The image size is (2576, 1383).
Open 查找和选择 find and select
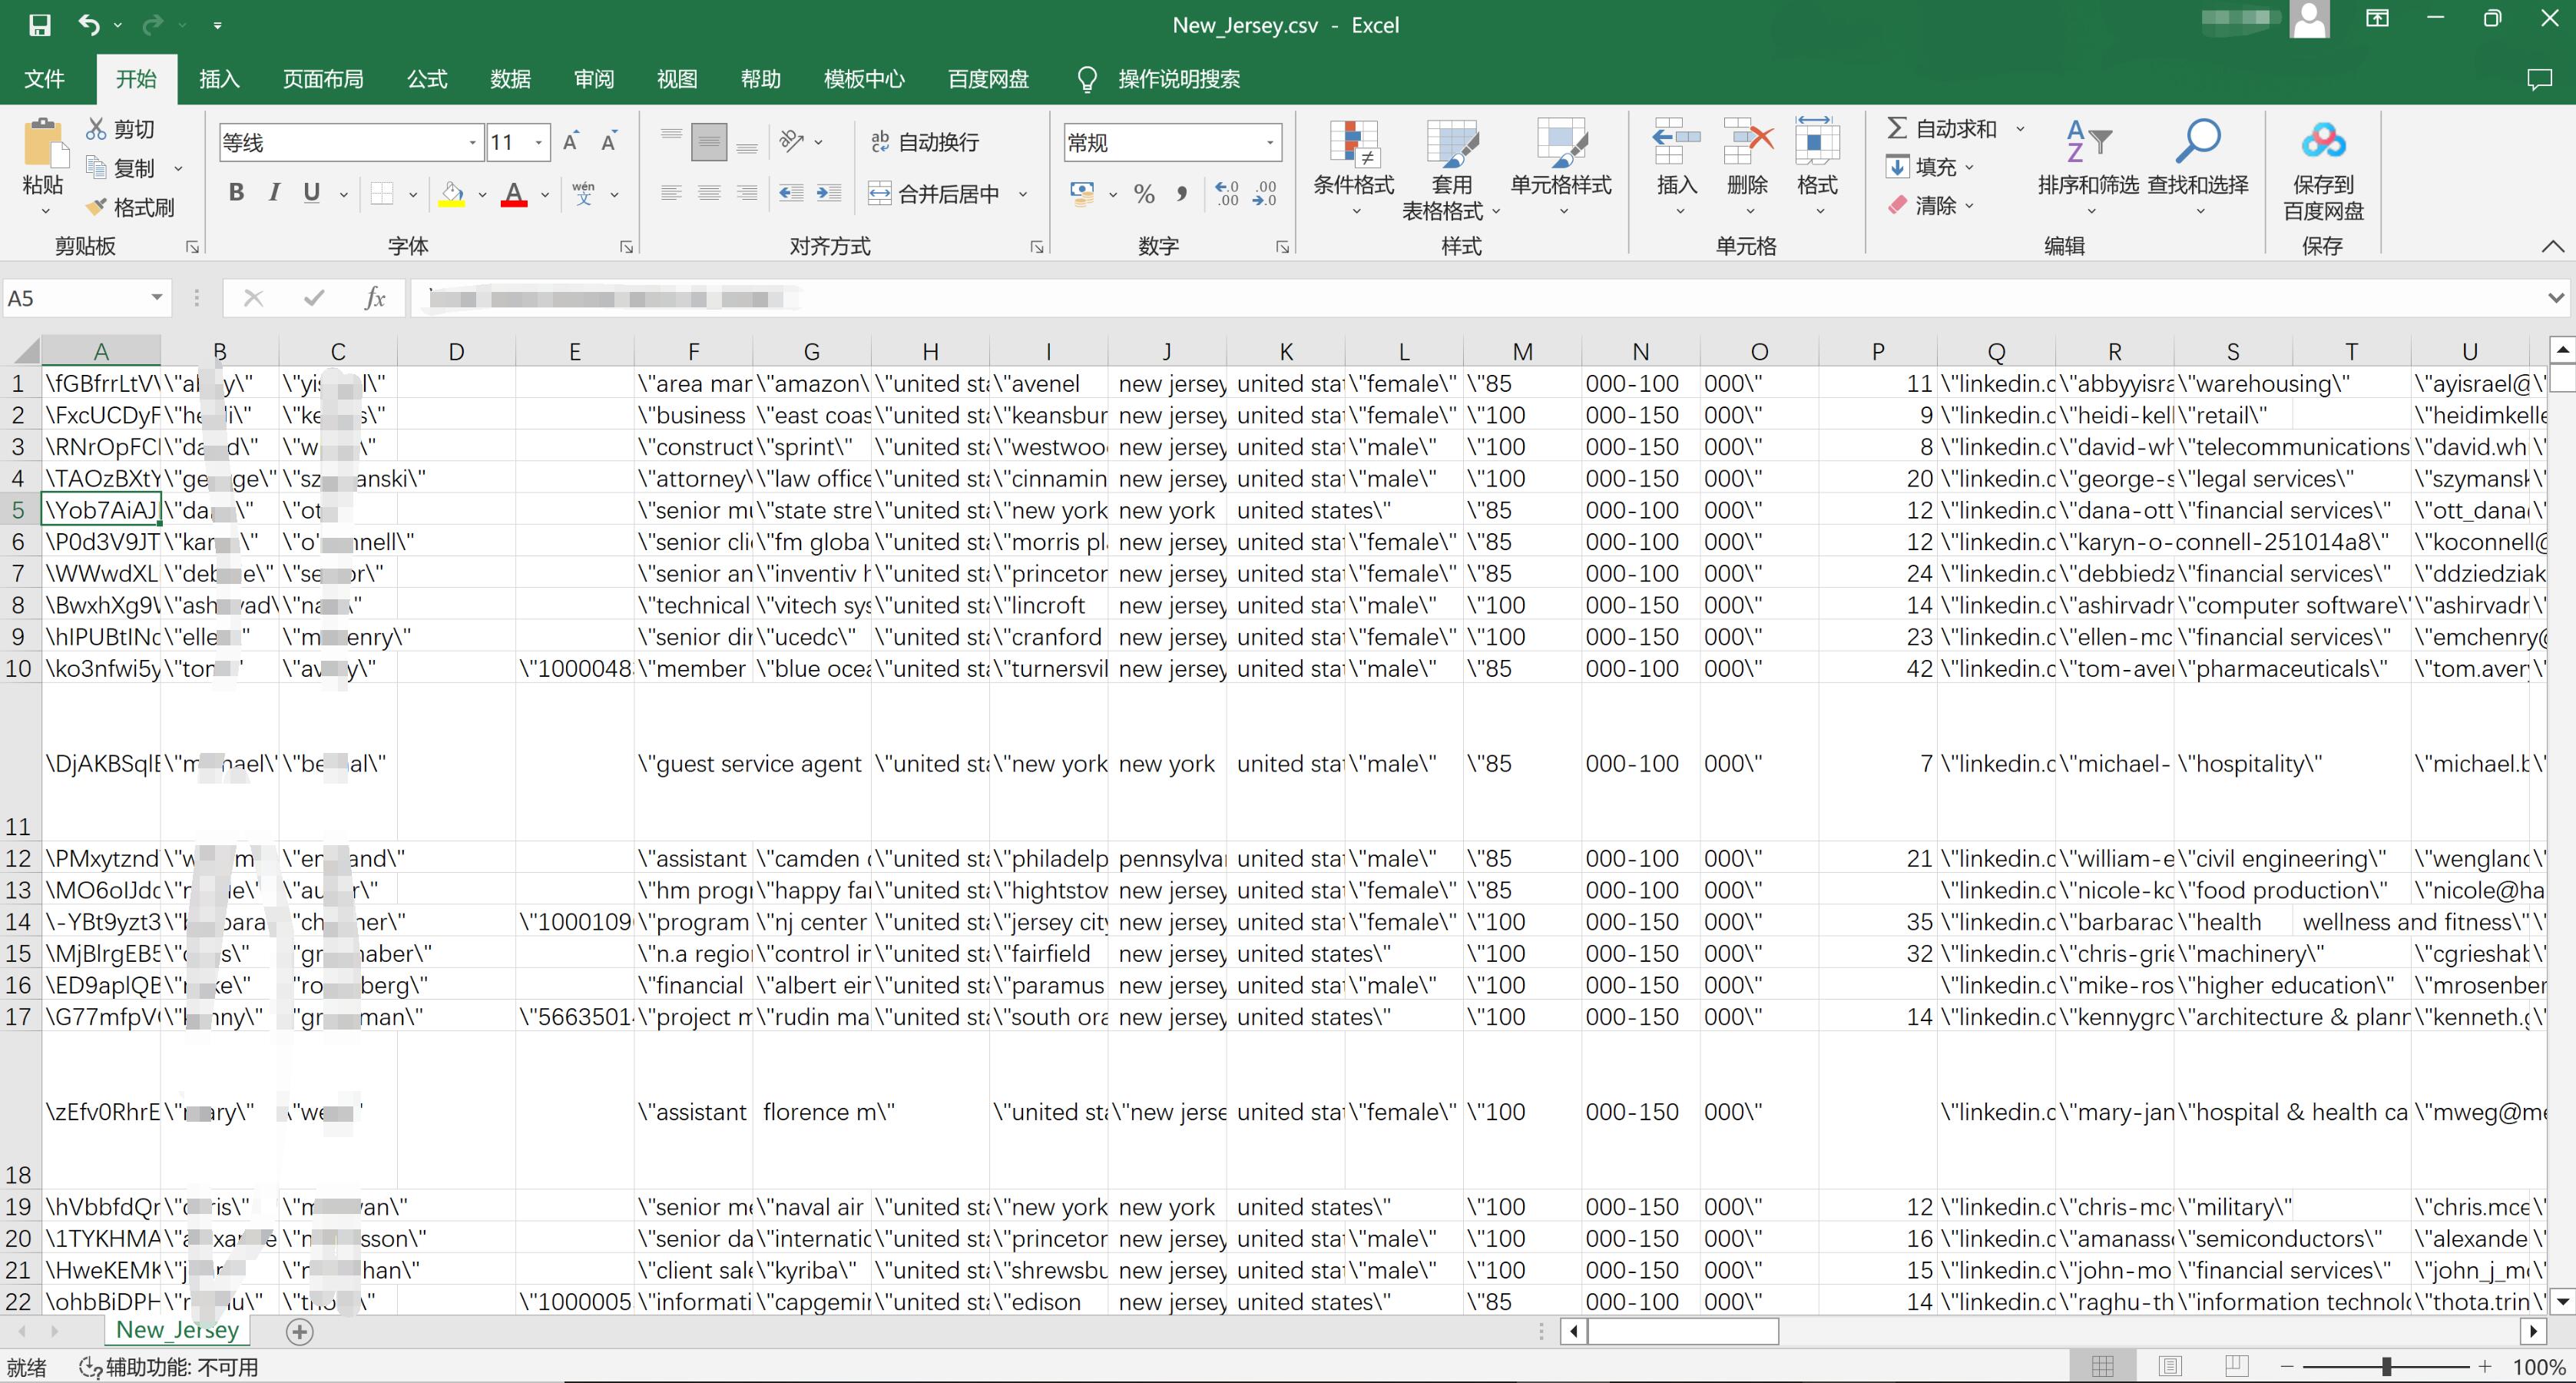[2198, 168]
